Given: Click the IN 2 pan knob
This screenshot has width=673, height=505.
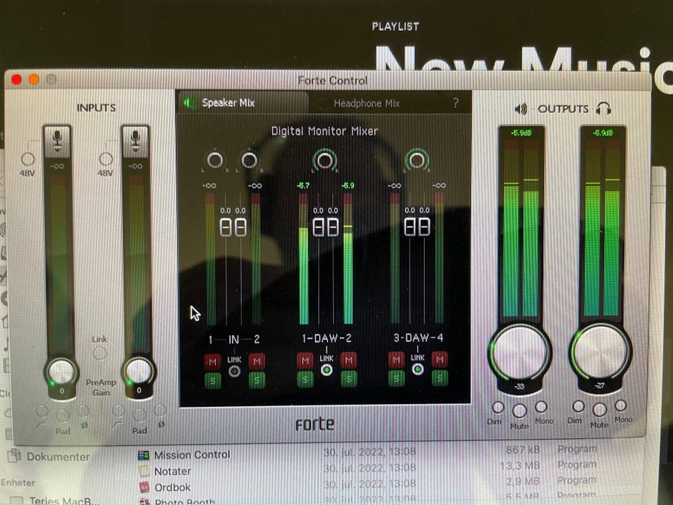Looking at the screenshot, I should click(x=250, y=160).
